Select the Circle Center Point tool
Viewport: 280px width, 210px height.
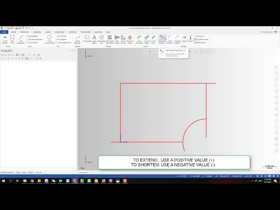coord(49,39)
